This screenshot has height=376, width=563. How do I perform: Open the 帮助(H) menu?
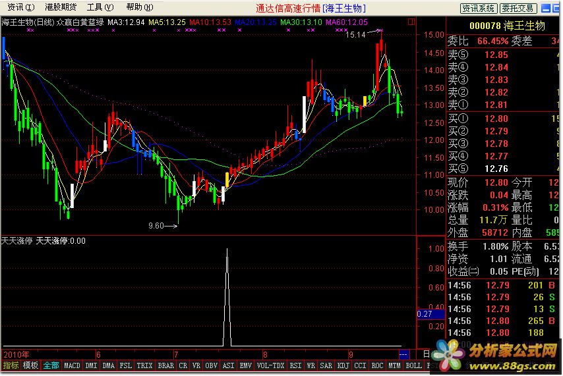(x=140, y=7)
